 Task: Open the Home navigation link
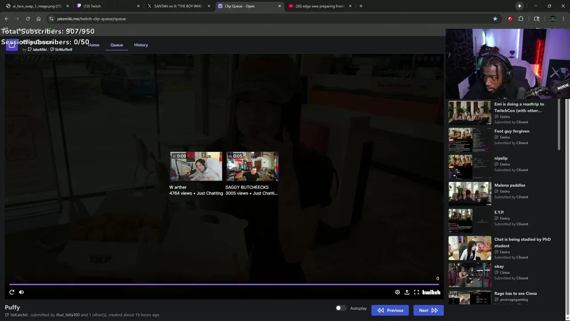point(94,45)
